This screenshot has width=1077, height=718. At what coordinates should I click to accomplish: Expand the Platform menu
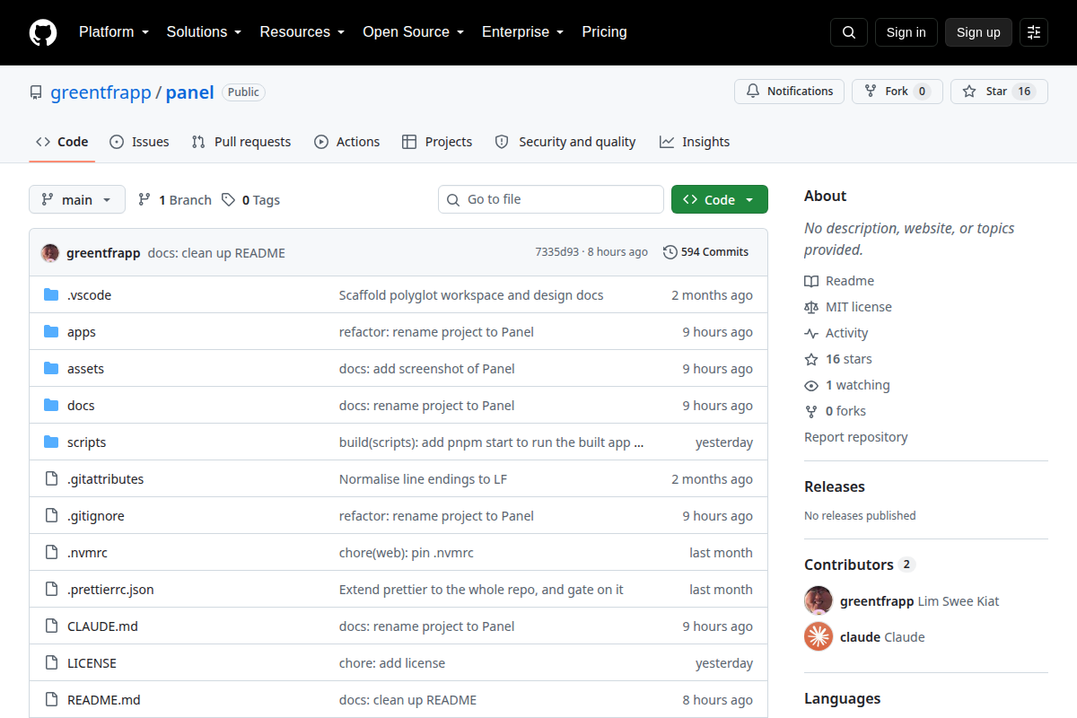pyautogui.click(x=113, y=32)
